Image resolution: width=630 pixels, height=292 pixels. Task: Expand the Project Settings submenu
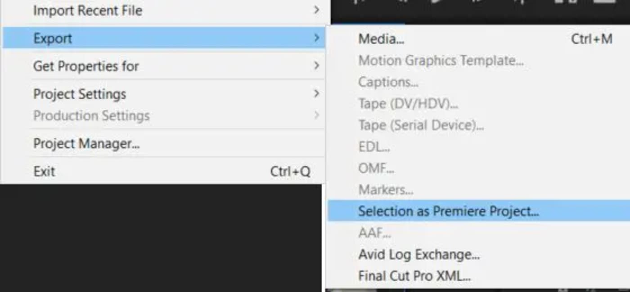click(79, 94)
